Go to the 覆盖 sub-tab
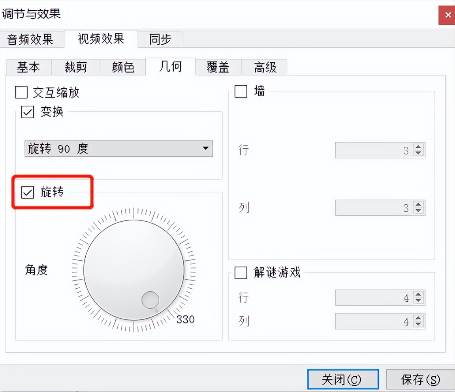455x392 pixels. pos(218,67)
